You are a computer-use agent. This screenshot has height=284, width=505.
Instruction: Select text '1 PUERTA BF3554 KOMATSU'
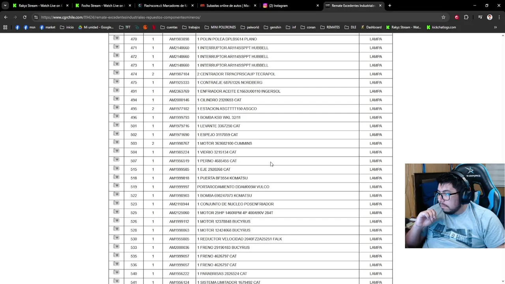(x=223, y=178)
